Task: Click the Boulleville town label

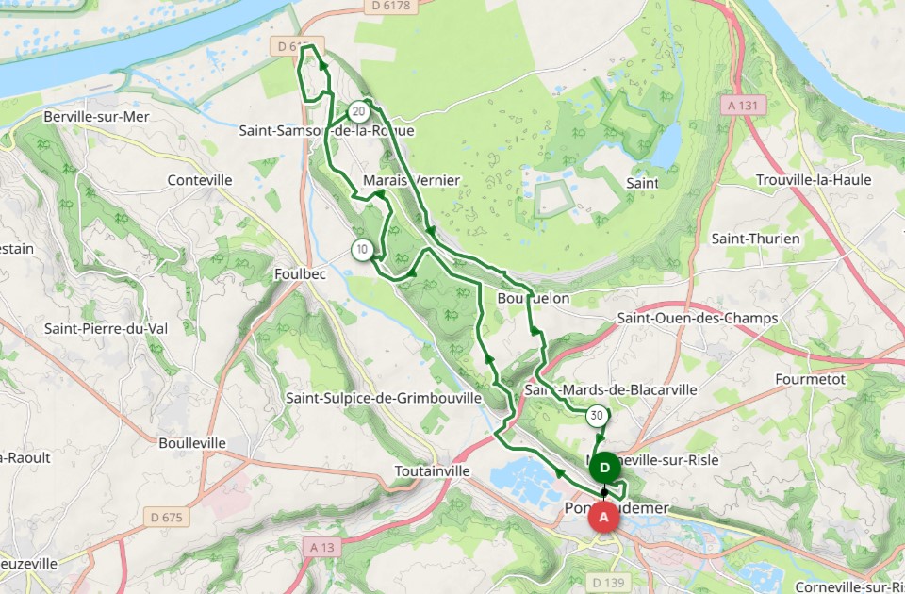Action: click(192, 443)
